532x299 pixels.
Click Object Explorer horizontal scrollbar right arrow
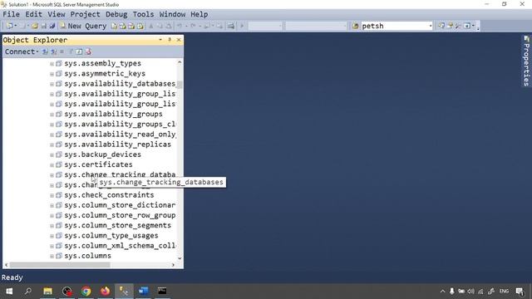coord(173,265)
